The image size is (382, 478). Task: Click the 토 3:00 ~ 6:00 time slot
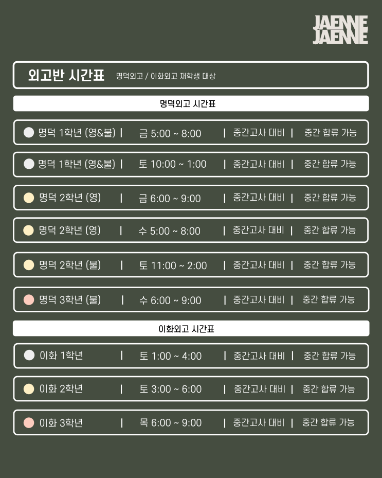coord(171,389)
